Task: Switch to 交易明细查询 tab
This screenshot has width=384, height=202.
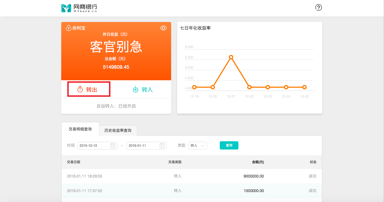Action: click(x=80, y=129)
